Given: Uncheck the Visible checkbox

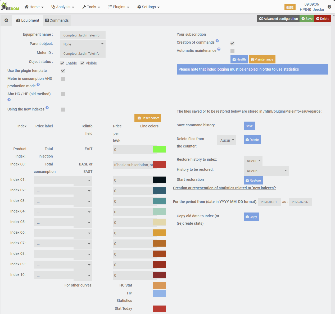Looking at the screenshot, I should [83, 63].
